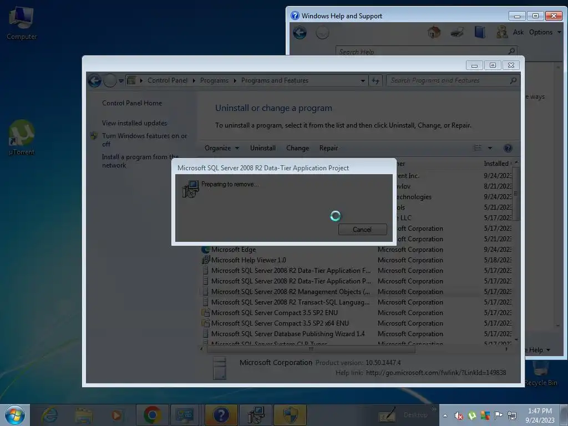Select SQL Server Compact 3.5 SP2 x64 ENU
The image size is (568, 426).
pos(356,323)
